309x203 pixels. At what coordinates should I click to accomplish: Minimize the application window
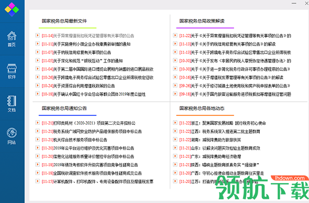coord(294,3)
